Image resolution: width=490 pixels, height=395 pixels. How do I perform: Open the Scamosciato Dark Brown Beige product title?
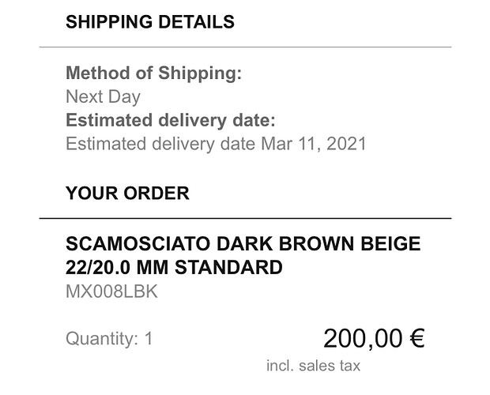[243, 243]
